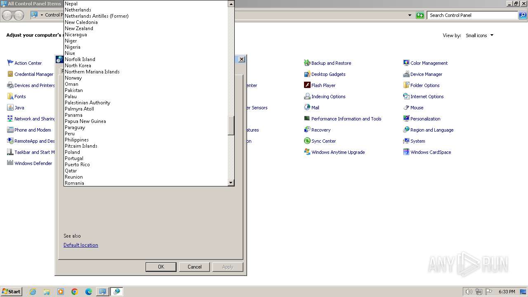Open the Default location link

81,245
